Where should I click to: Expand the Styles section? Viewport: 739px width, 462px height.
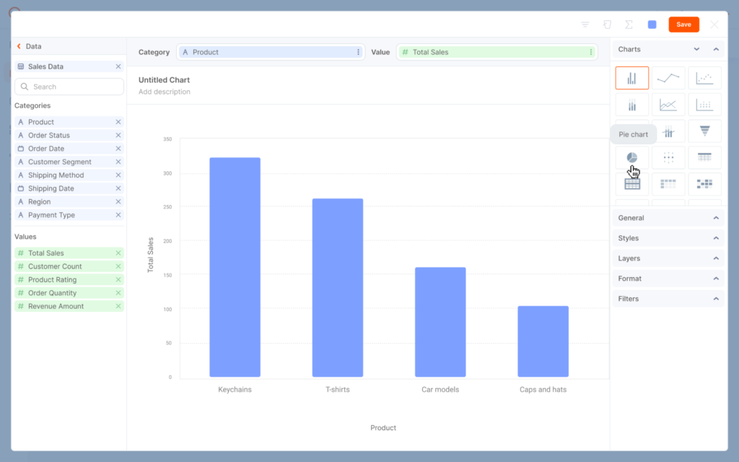coord(668,238)
